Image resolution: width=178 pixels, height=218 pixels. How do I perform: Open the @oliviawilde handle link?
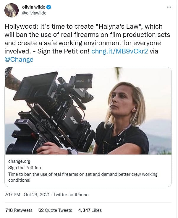pyautogui.click(x=34, y=13)
